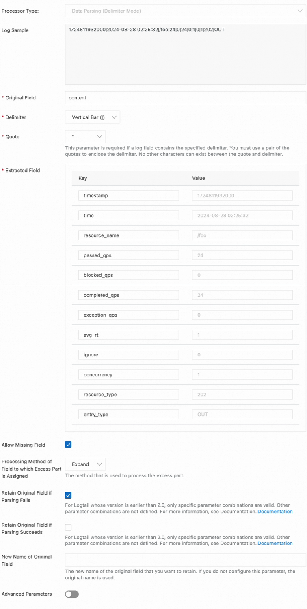Viewport: 307px width, 609px height.
Task: Select the passed_qps key field
Action: (x=128, y=255)
